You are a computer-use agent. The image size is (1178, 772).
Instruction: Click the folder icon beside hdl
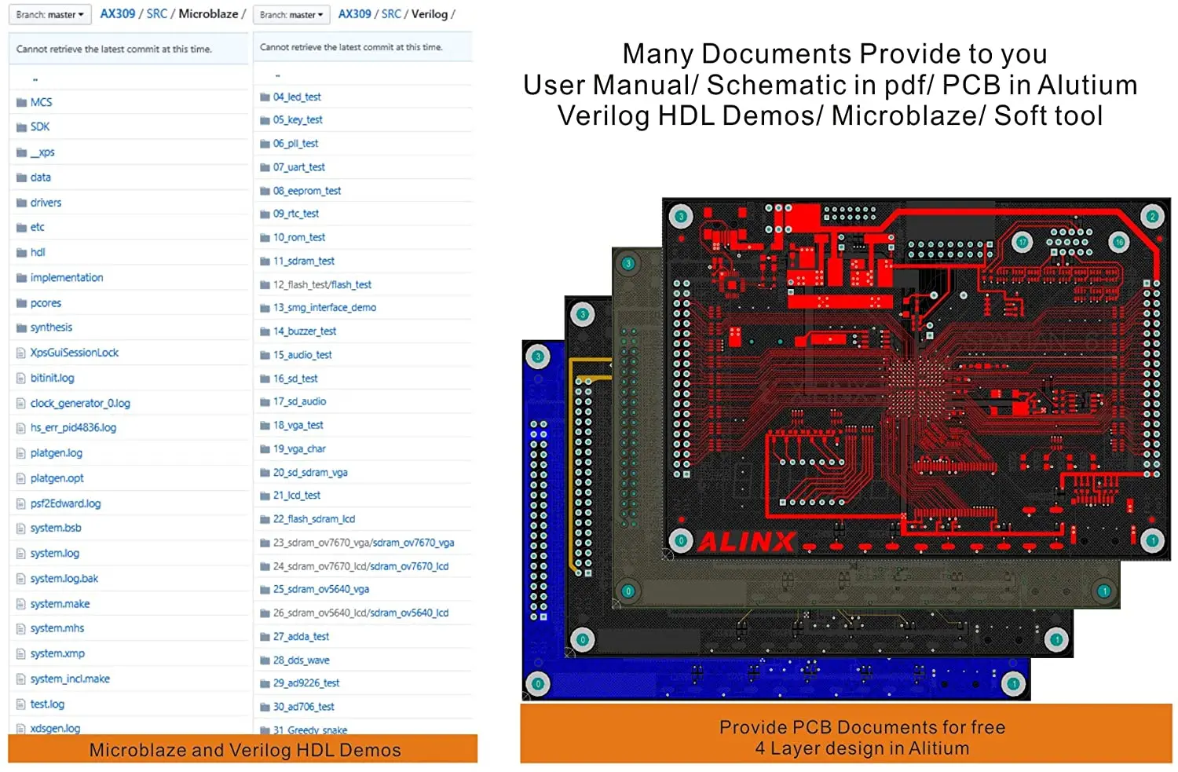click(21, 253)
